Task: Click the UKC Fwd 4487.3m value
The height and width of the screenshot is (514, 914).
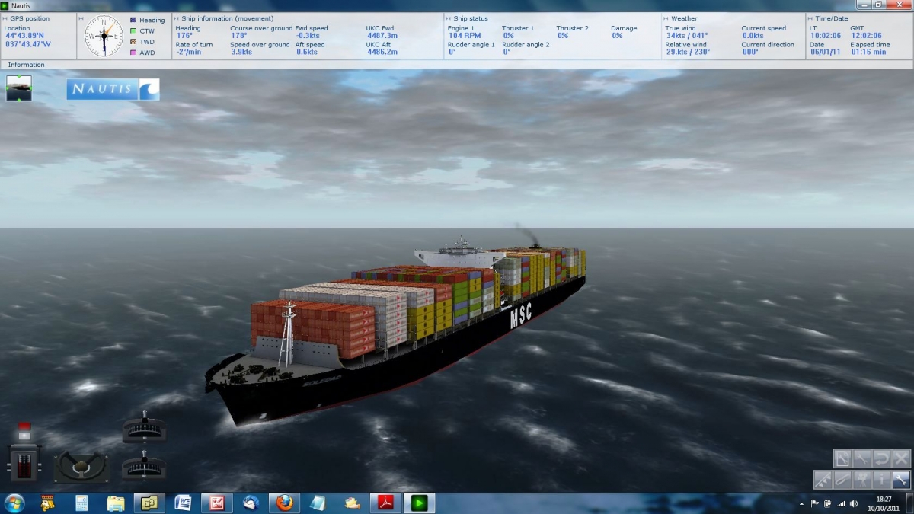Action: point(382,36)
